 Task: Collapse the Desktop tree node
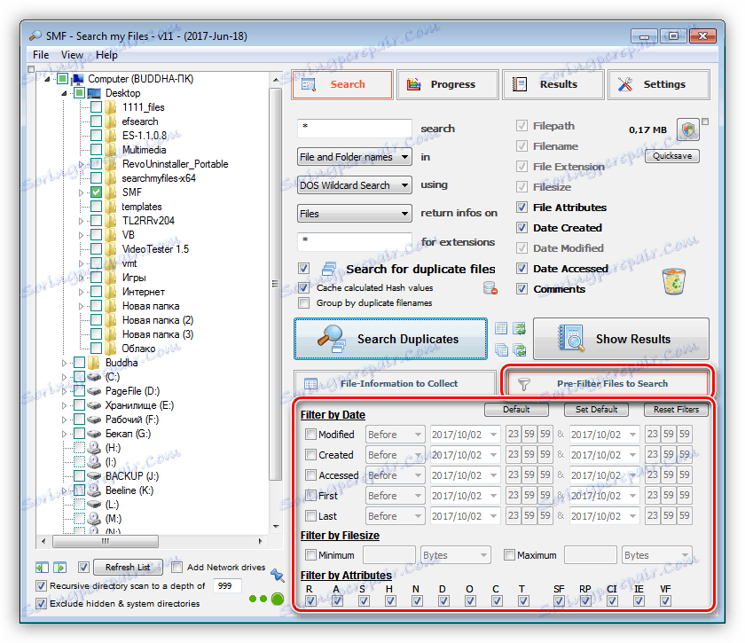[x=64, y=93]
